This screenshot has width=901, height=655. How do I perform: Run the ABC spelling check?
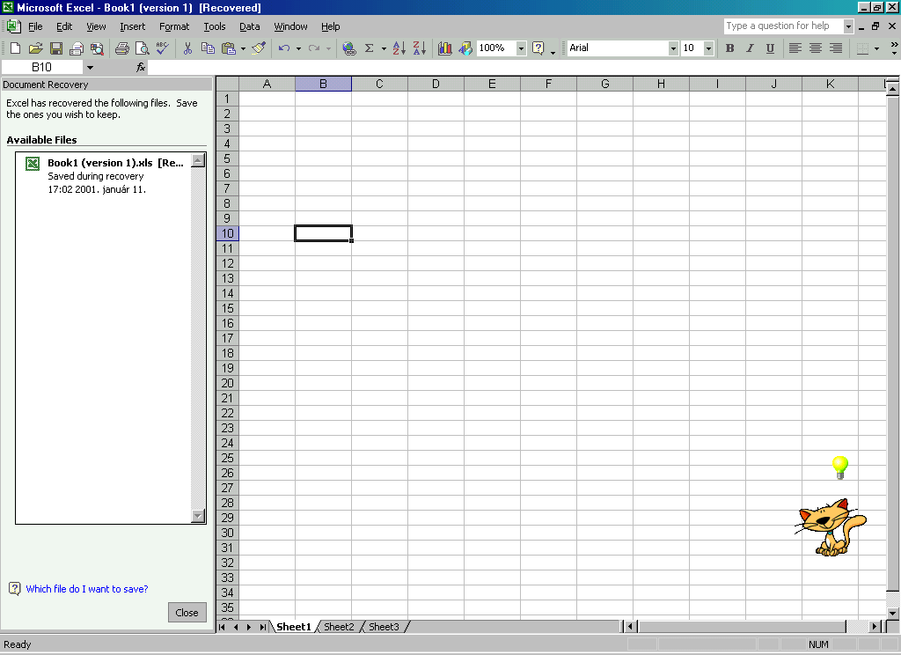[163, 48]
